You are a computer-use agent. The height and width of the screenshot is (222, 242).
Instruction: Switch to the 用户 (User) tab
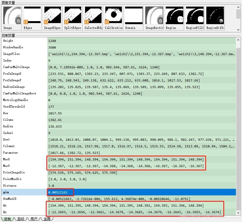[x=34, y=219]
